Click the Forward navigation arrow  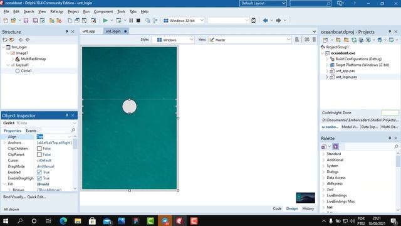pyautogui.click(x=278, y=21)
